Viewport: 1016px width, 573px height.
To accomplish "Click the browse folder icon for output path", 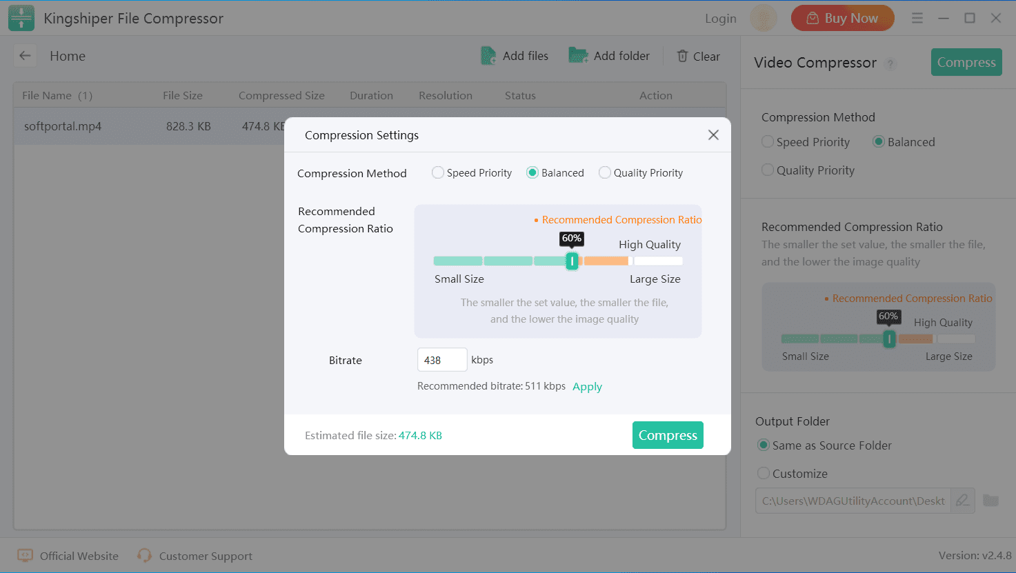I will coord(990,501).
